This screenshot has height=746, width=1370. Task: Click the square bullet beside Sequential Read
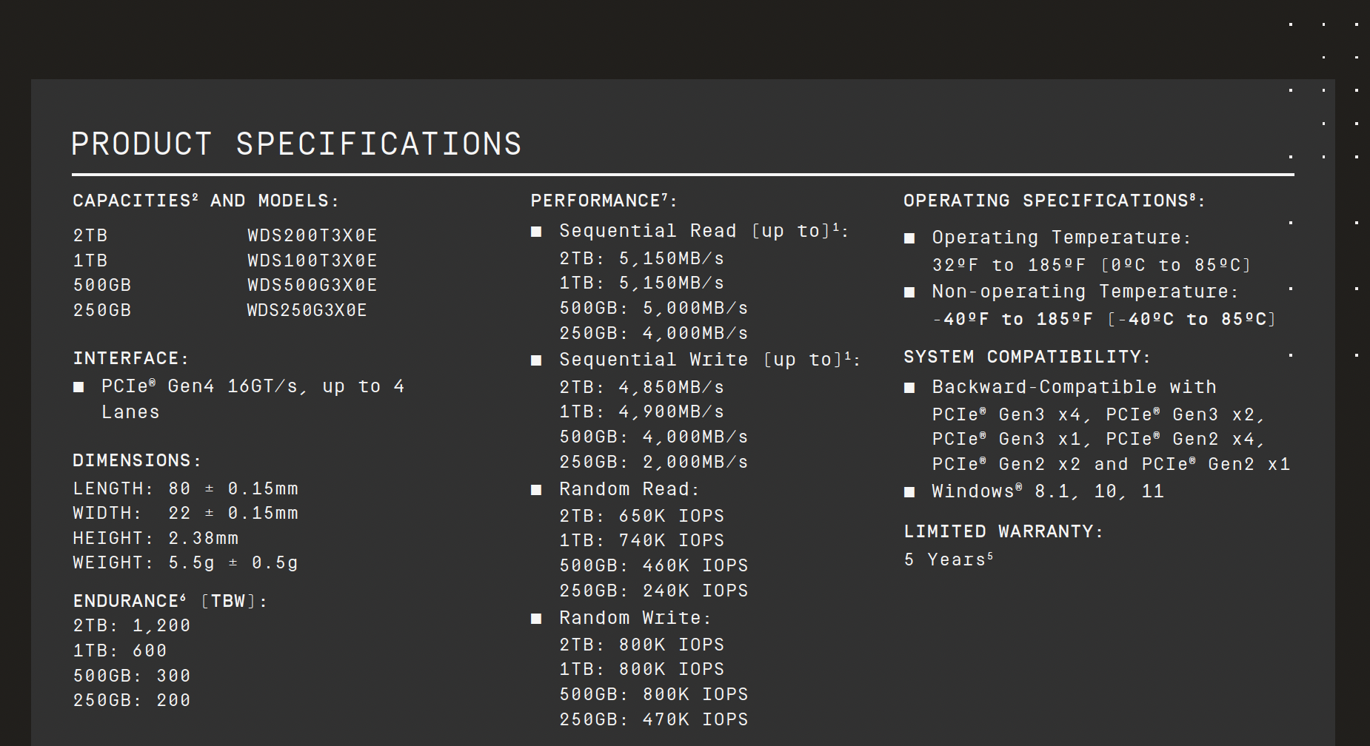click(536, 232)
